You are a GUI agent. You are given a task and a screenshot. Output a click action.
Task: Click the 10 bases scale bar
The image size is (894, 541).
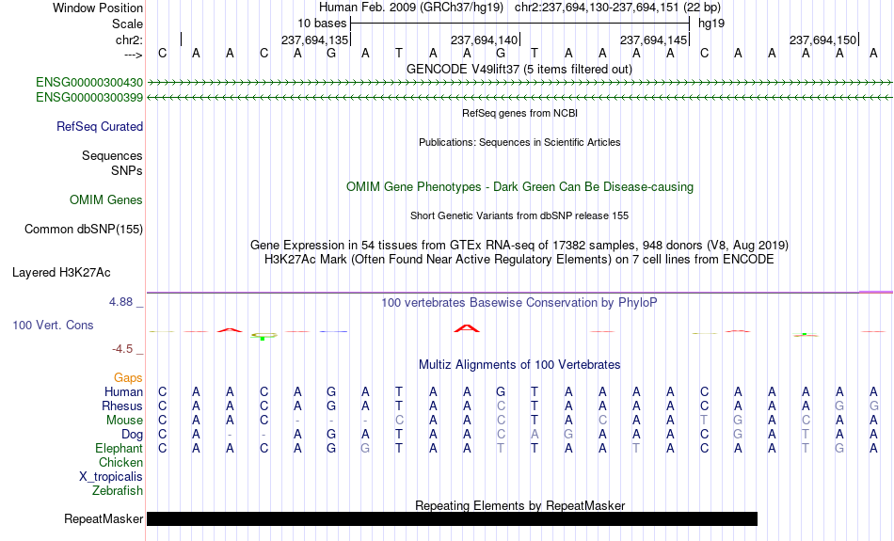pos(519,24)
